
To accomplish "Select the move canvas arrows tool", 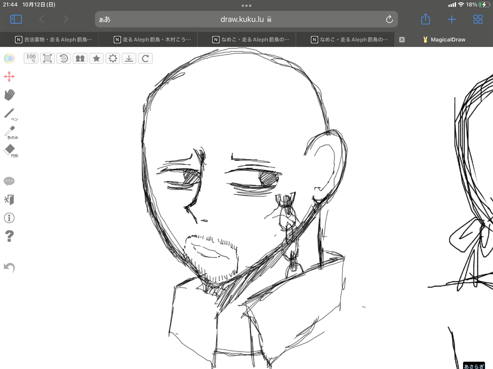I will point(9,77).
